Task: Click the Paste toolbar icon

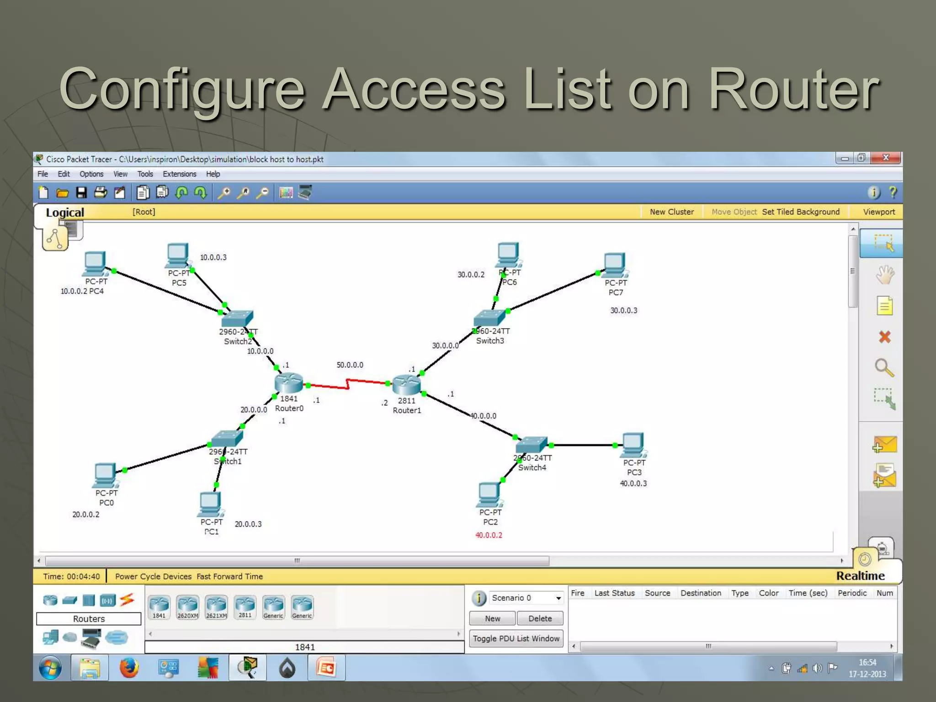Action: pos(162,192)
